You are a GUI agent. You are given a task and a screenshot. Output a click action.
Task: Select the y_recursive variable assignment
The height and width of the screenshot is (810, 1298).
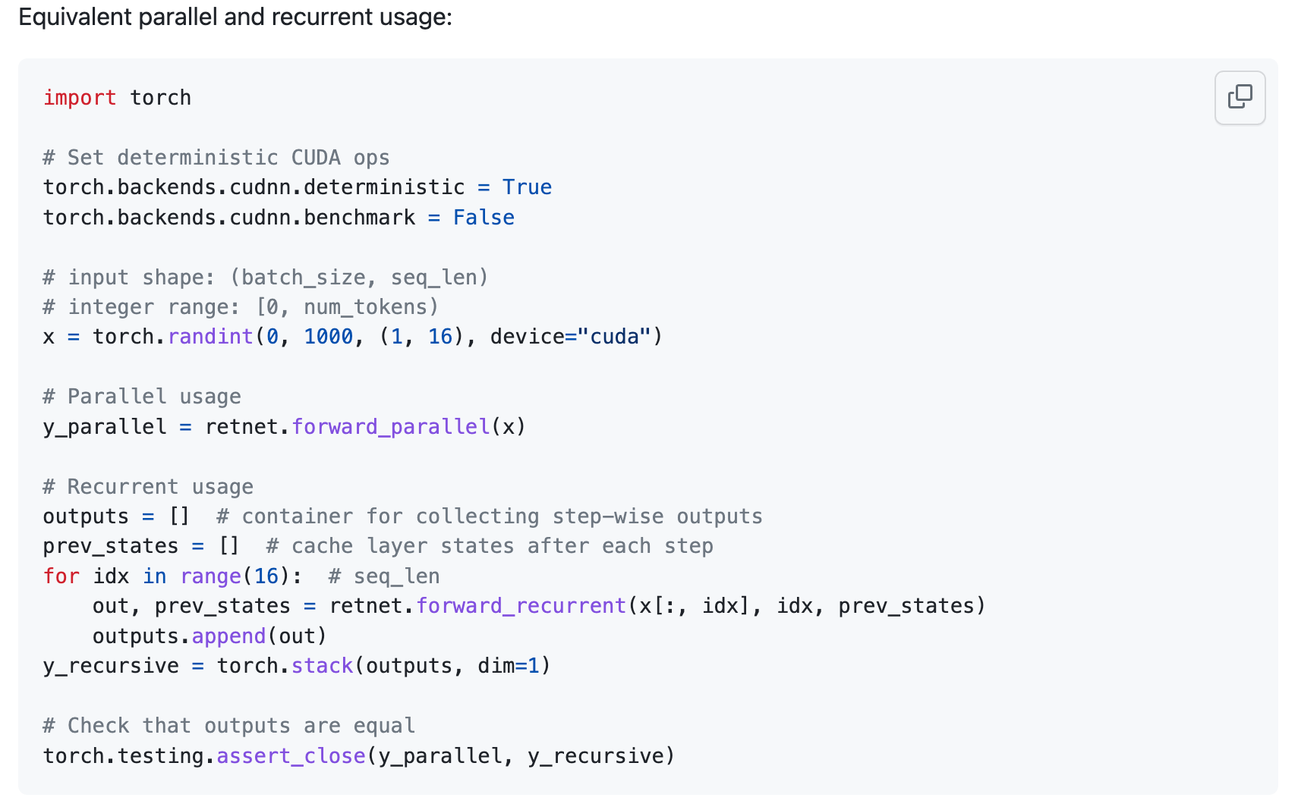click(111, 665)
